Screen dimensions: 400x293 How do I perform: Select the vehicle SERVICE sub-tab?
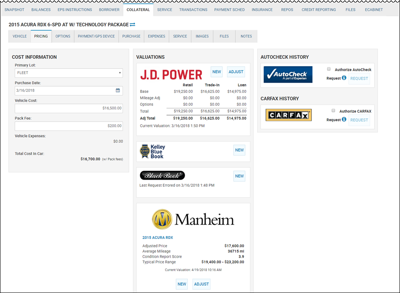pyautogui.click(x=180, y=36)
